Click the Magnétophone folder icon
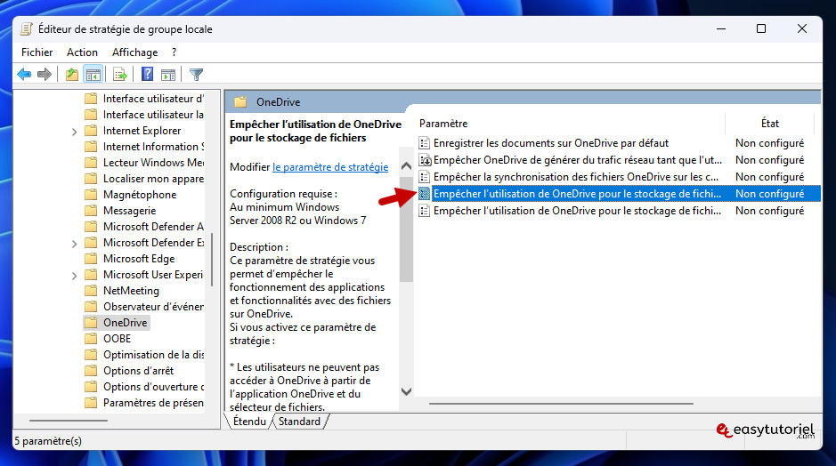Viewport: 836px width, 466px height. tap(92, 195)
